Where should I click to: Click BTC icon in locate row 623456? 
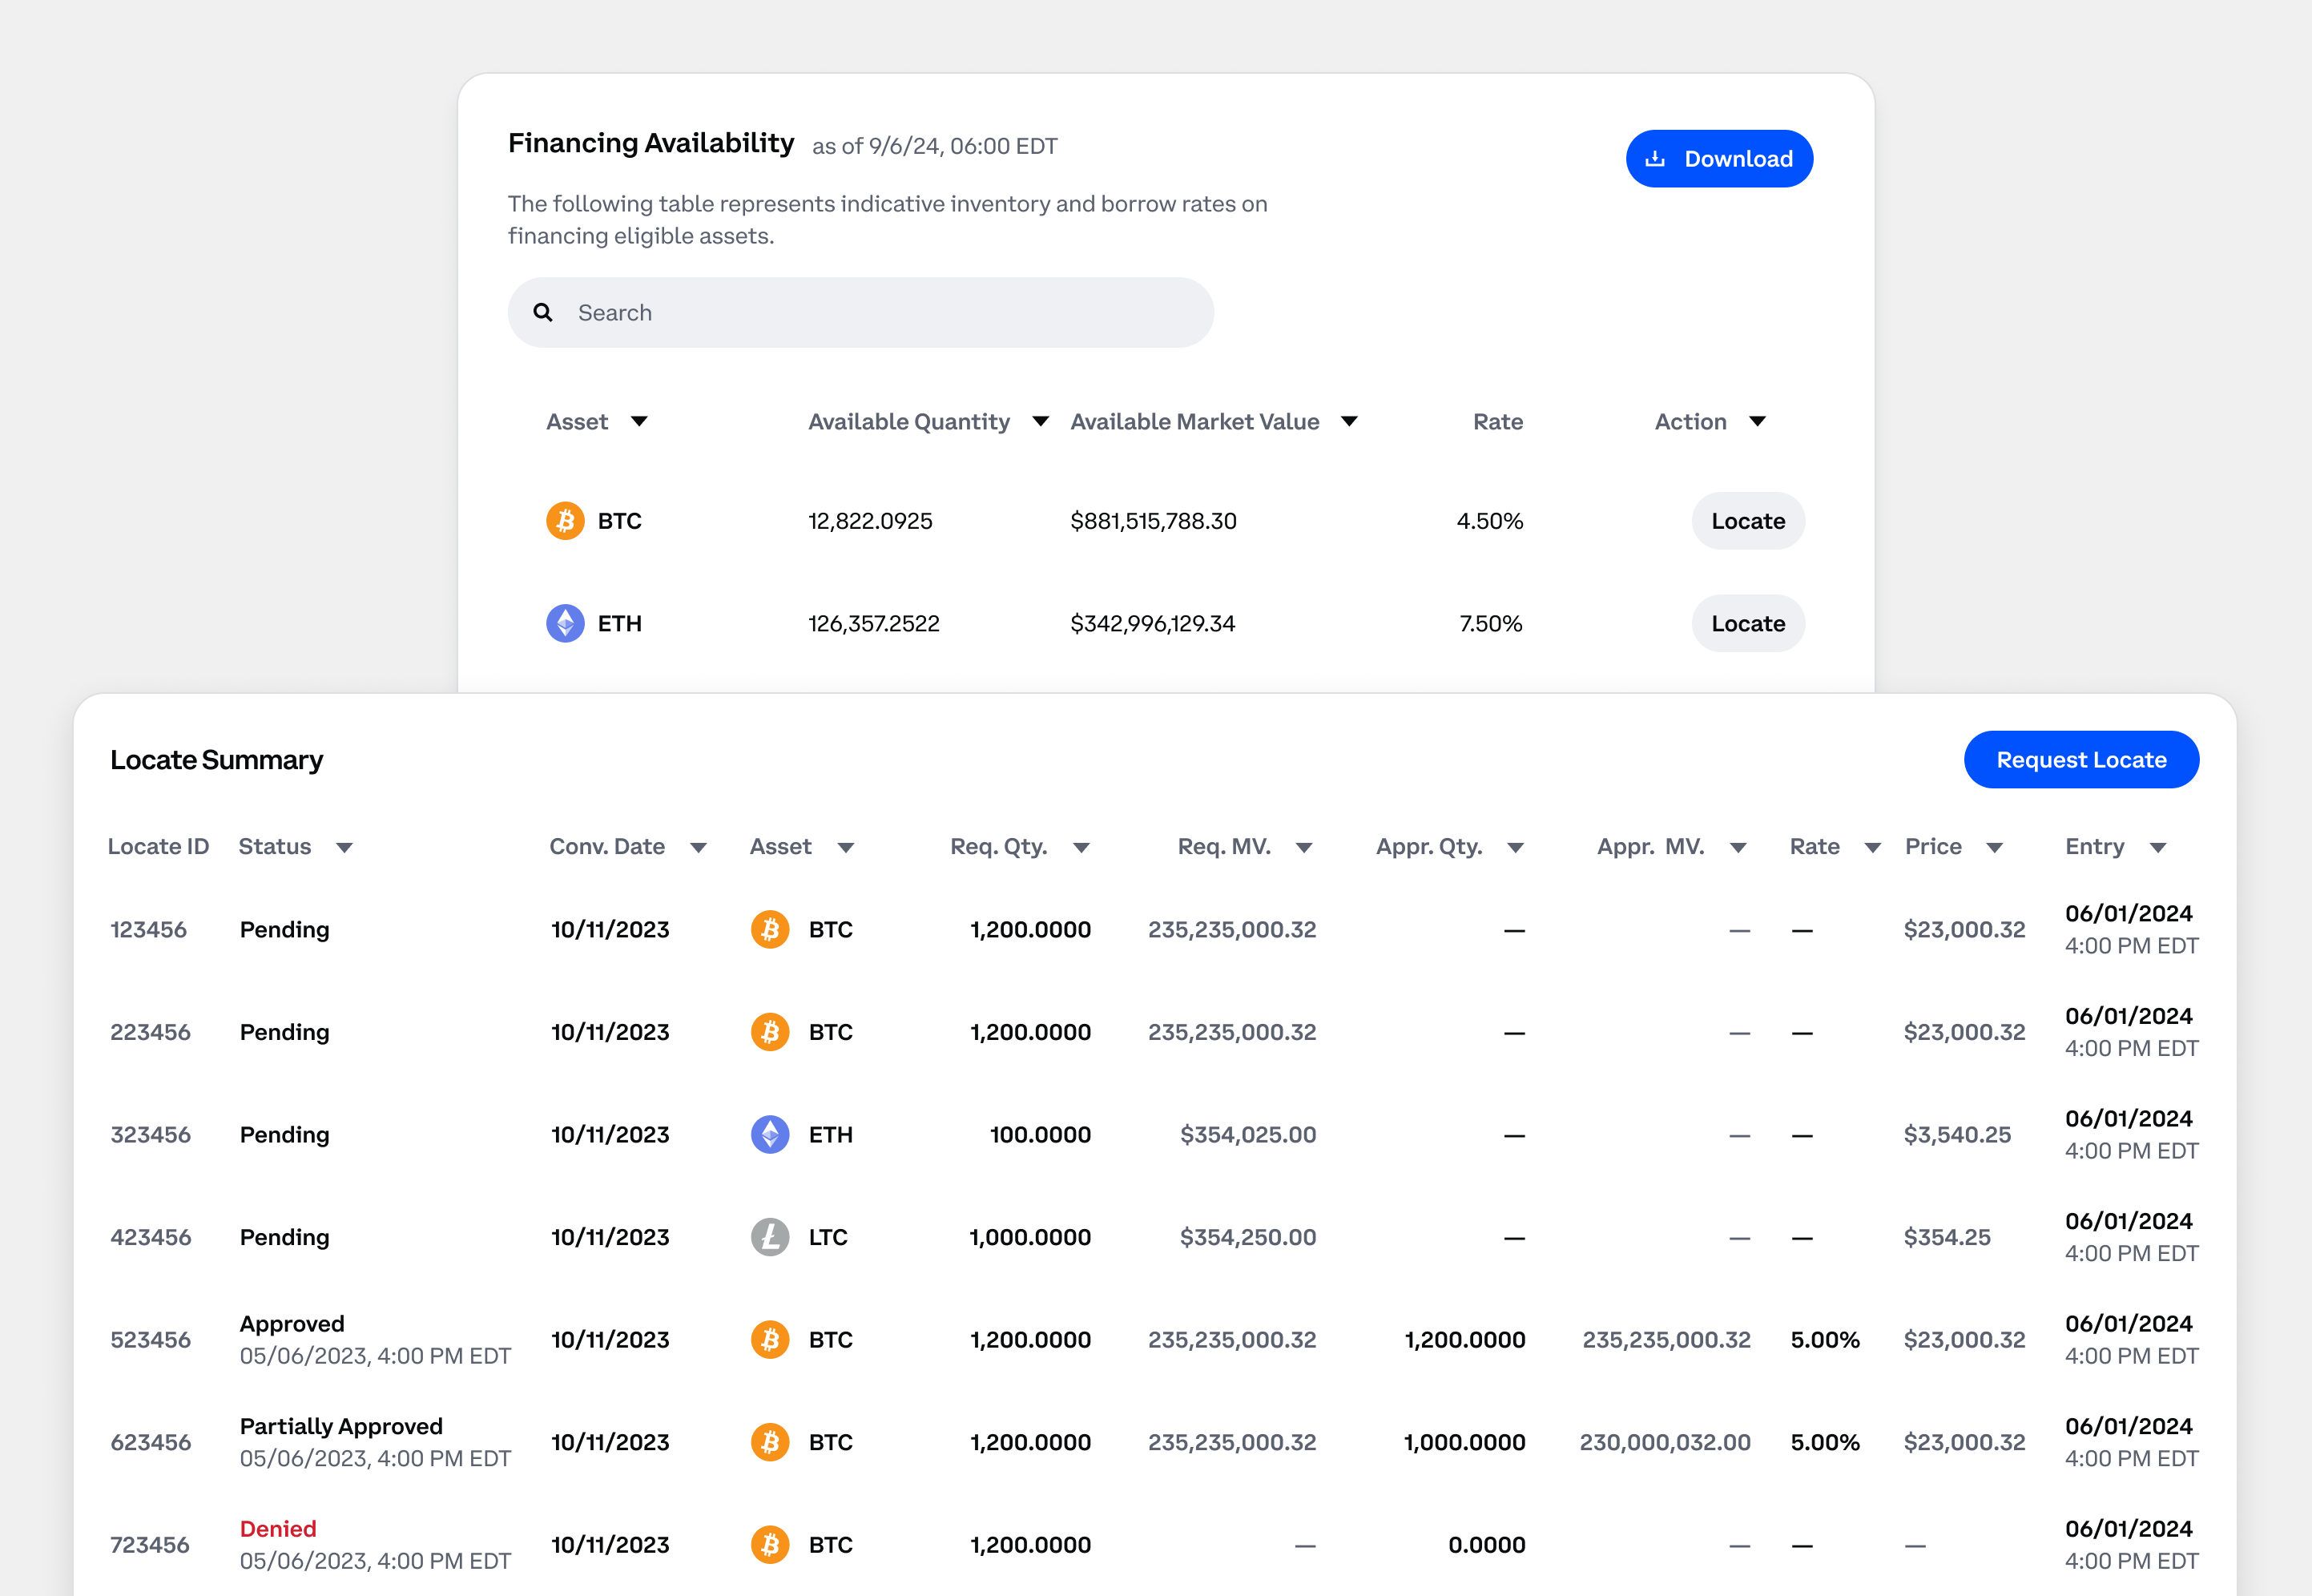coord(770,1443)
